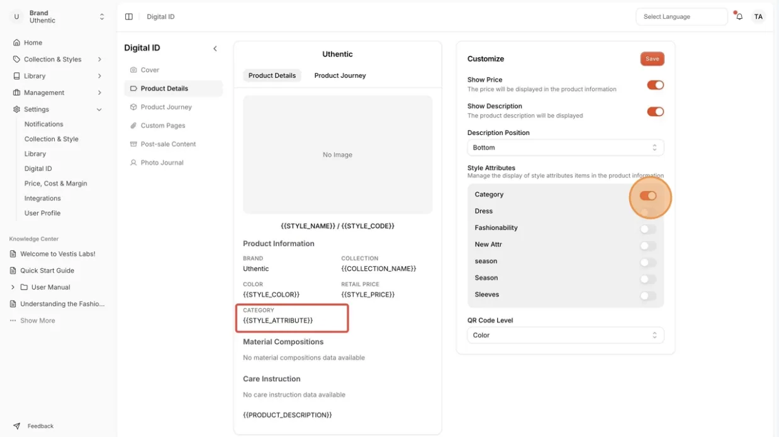Click the Product Details tag icon
This screenshot has width=779, height=437.
tap(133, 89)
